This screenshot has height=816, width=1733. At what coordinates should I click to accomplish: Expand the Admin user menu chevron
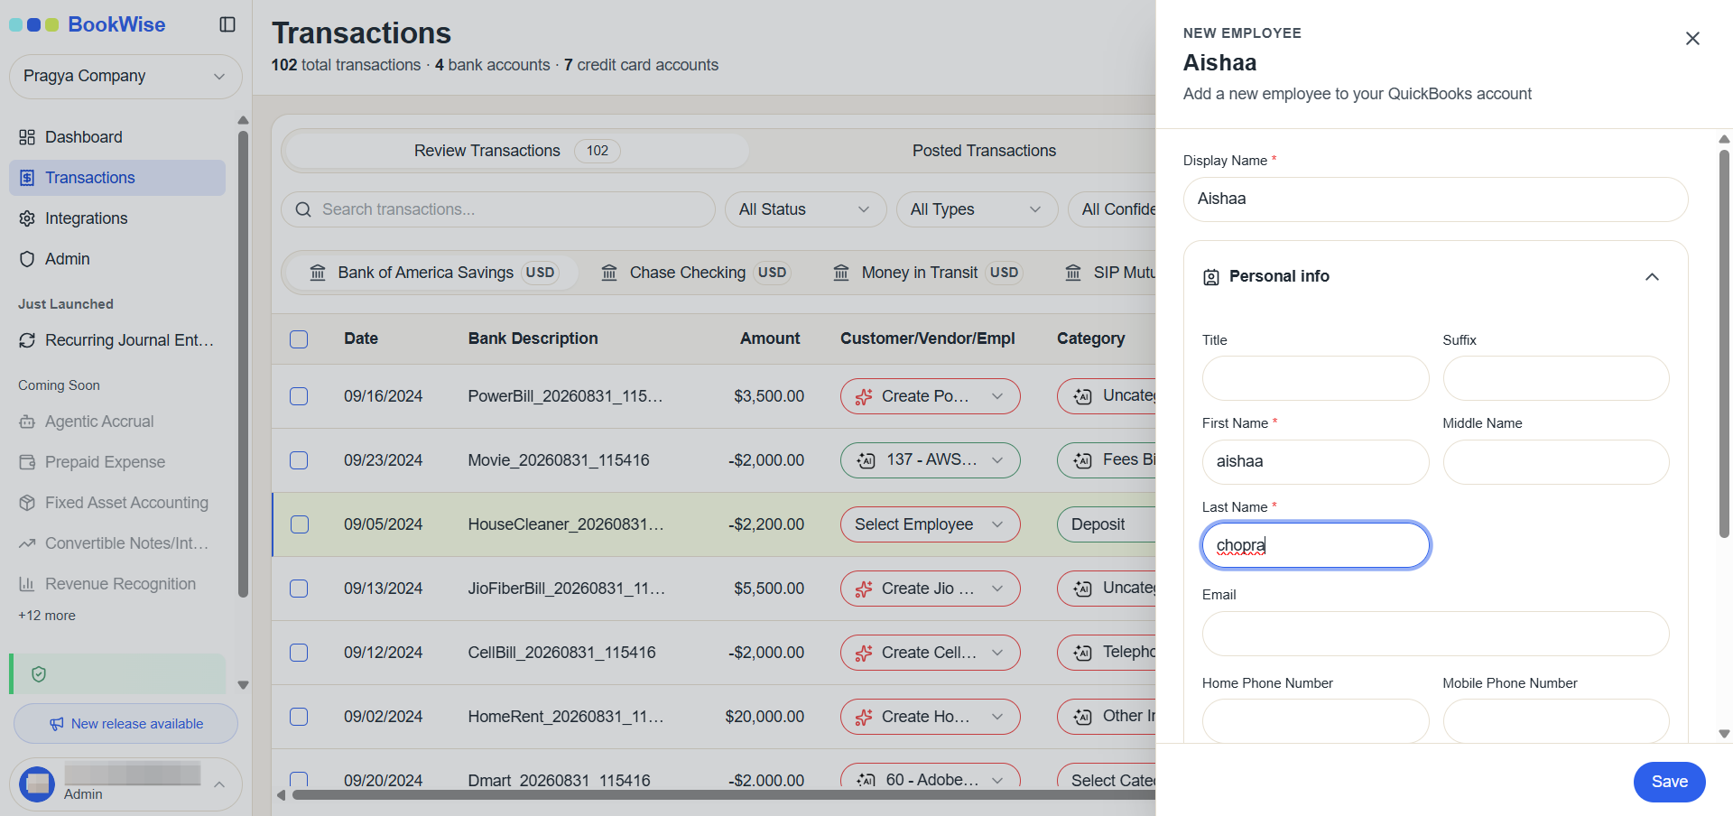click(x=218, y=784)
